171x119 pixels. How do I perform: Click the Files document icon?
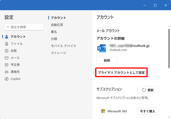point(7,44)
